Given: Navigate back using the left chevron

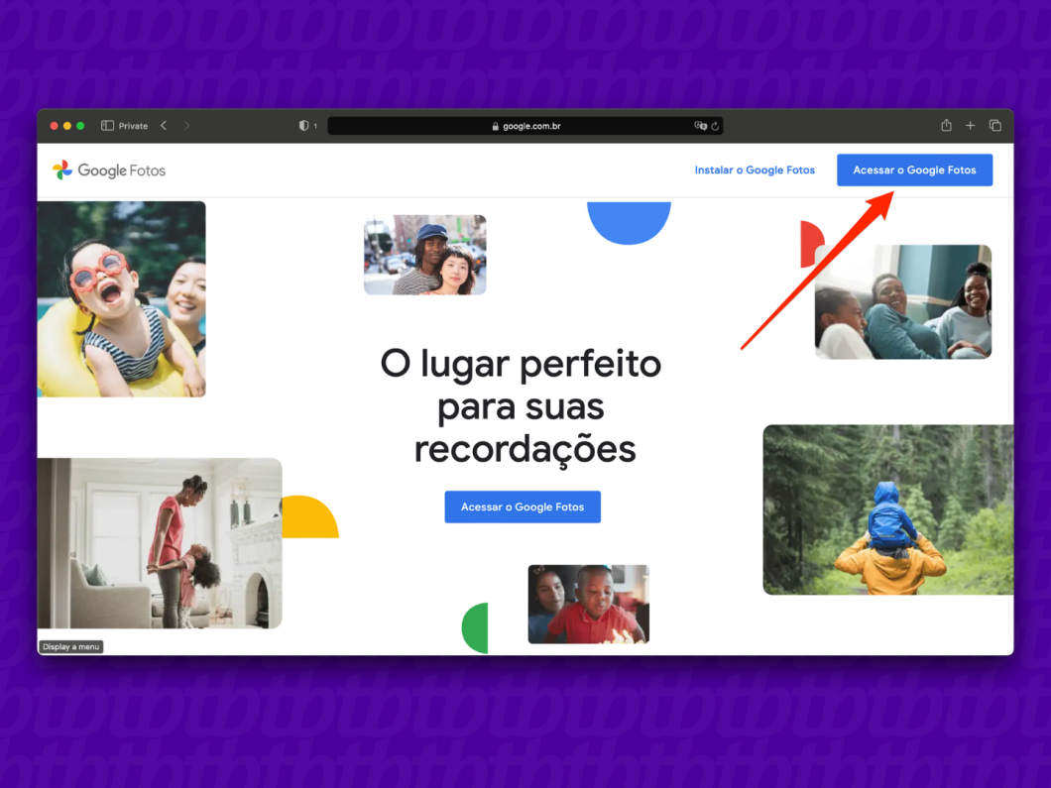Looking at the screenshot, I should coord(162,126).
